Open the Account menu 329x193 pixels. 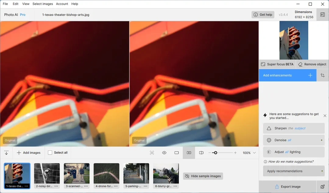point(62,4)
